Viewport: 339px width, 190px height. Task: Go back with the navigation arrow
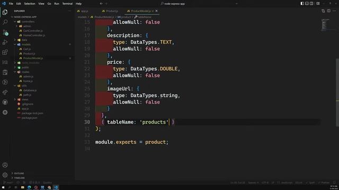coord(101,4)
